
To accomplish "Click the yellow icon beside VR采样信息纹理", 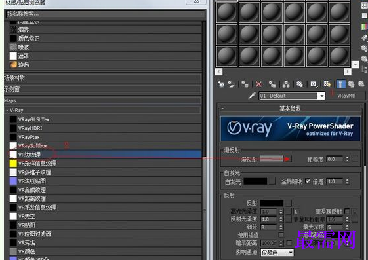I will (x=13, y=164).
